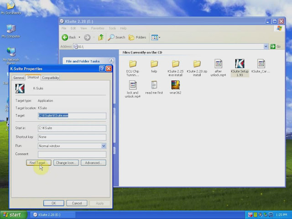Minimize the KSuite 2.28 explorer window
The width and height of the screenshot is (292, 219).
click(268, 21)
